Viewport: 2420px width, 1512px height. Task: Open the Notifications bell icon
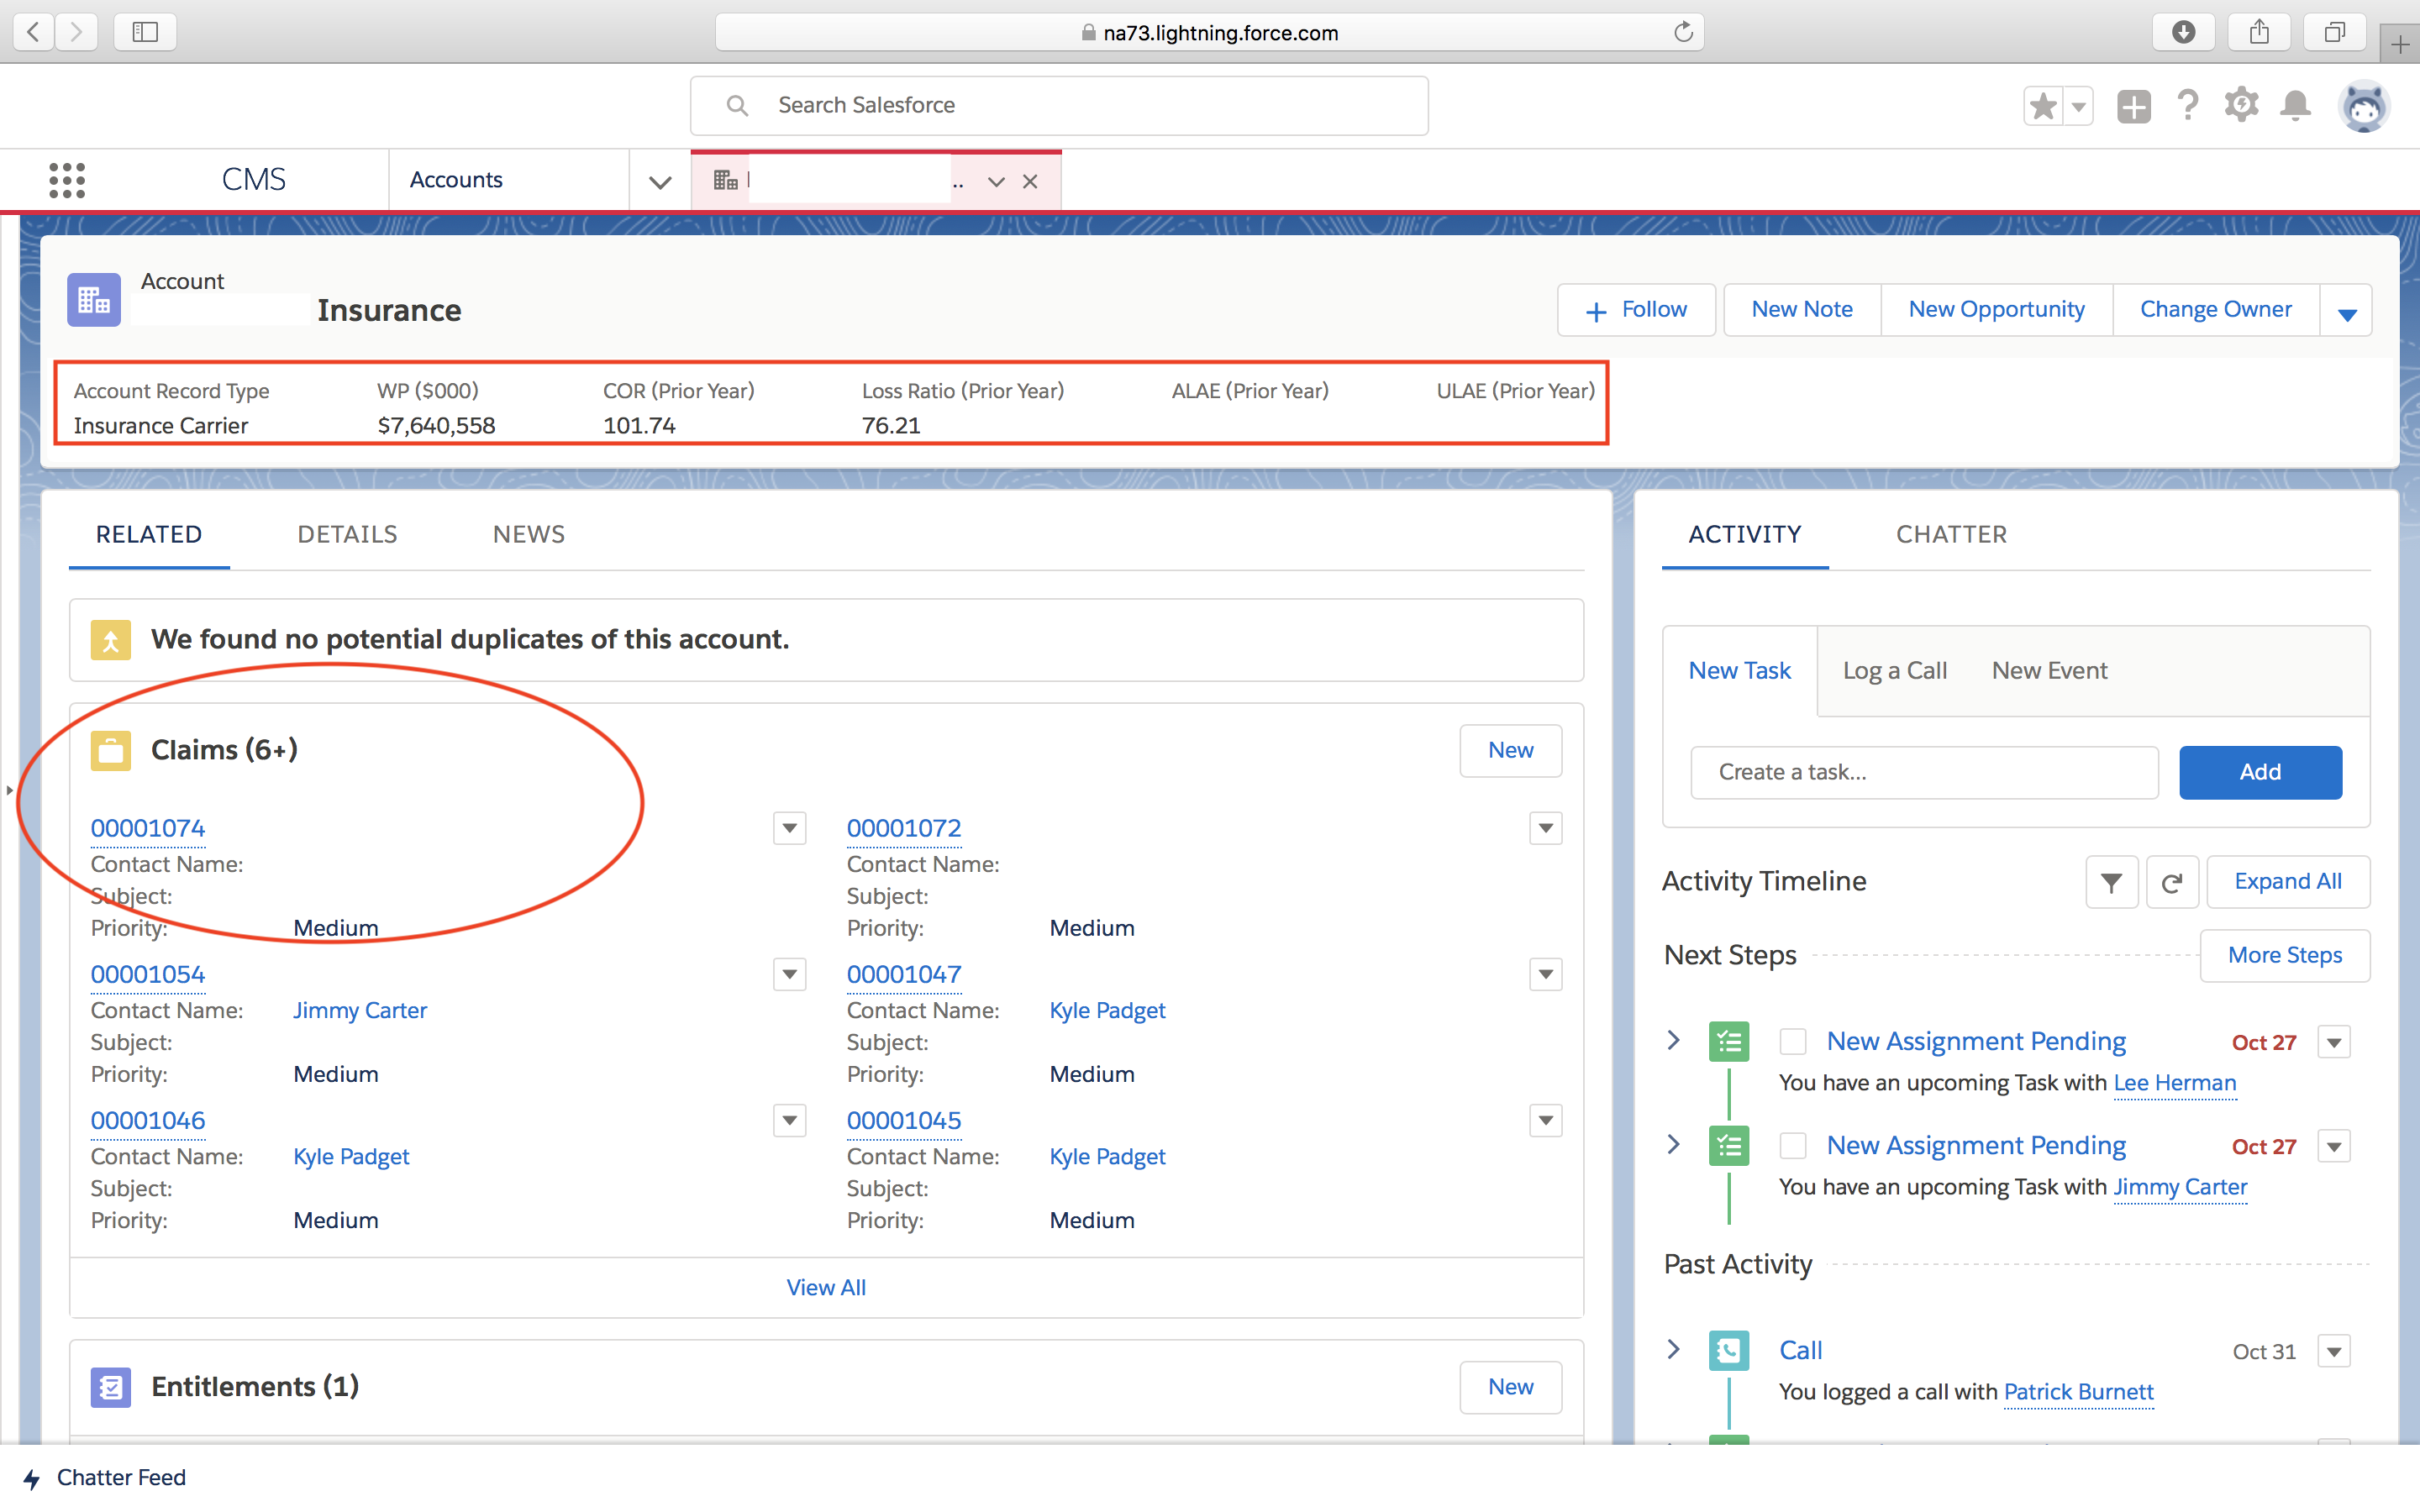(x=2295, y=106)
